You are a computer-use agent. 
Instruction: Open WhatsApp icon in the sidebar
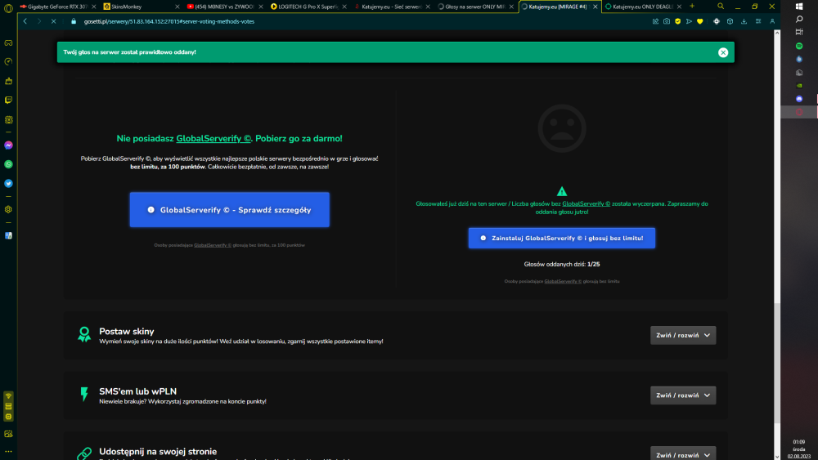tap(8, 164)
